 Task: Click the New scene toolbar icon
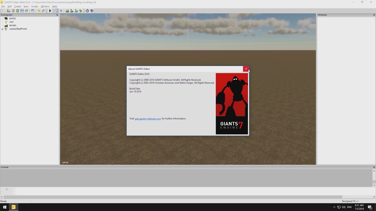(4, 11)
